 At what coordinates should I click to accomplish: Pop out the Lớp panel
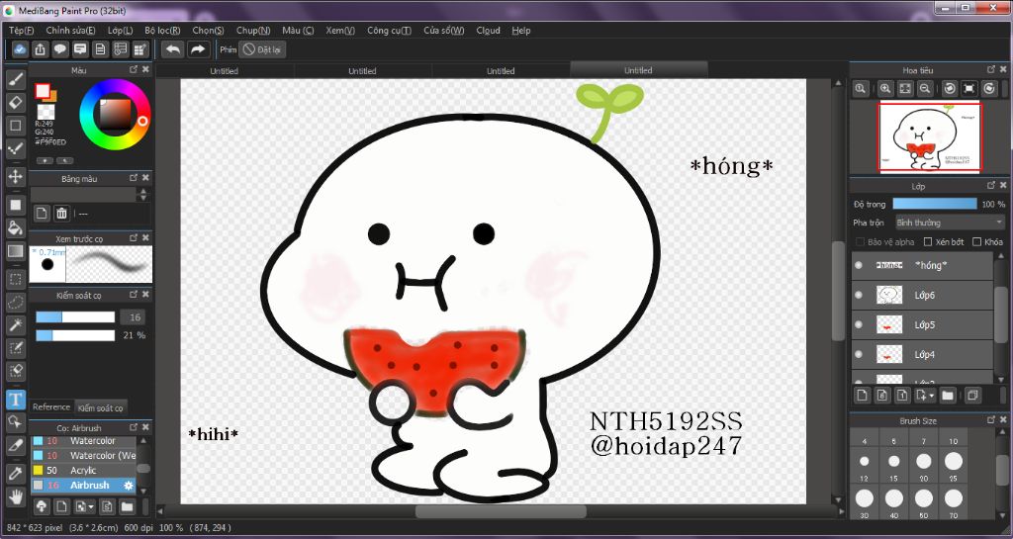click(x=991, y=185)
